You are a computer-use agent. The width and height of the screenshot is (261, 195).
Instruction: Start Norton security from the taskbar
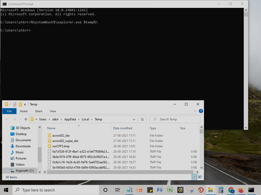pos(180,190)
